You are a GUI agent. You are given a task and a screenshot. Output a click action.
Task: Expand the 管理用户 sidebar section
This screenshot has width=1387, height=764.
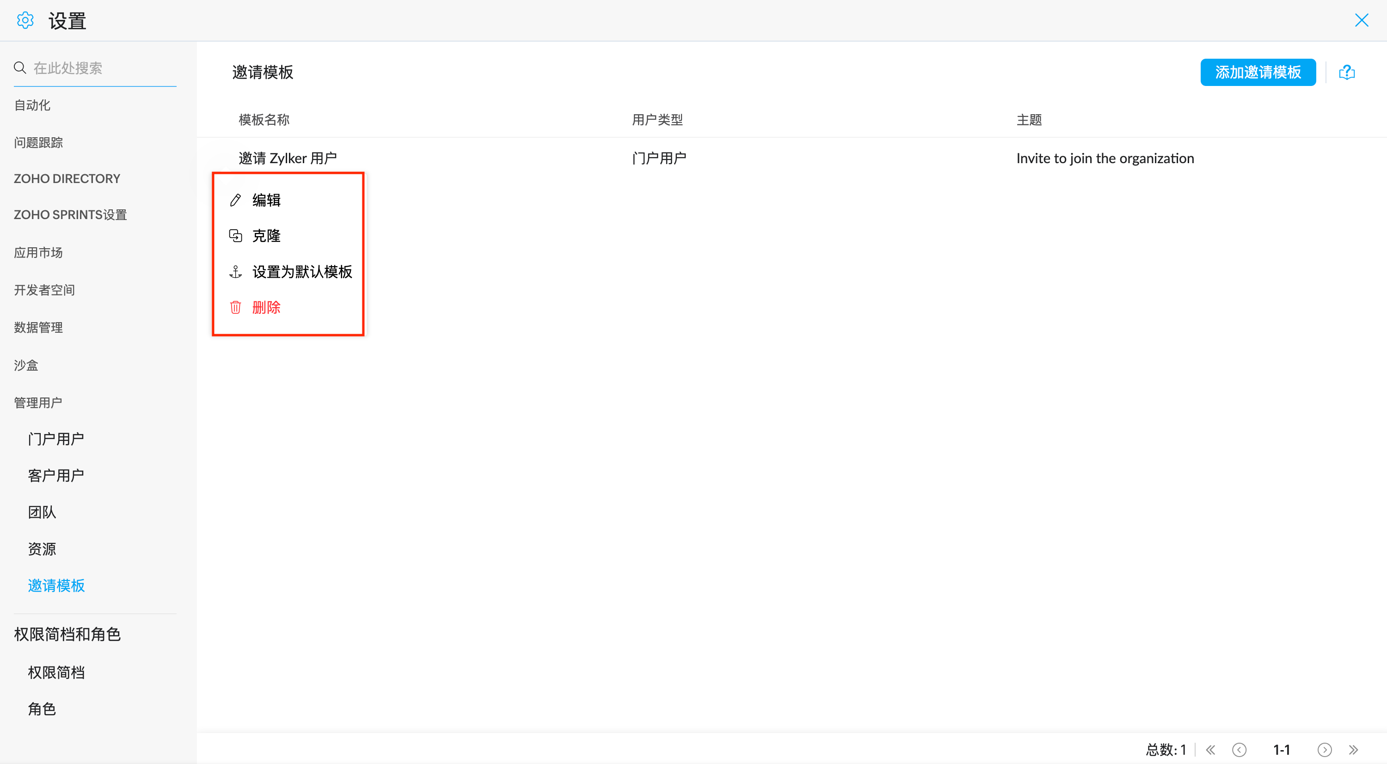[38, 403]
